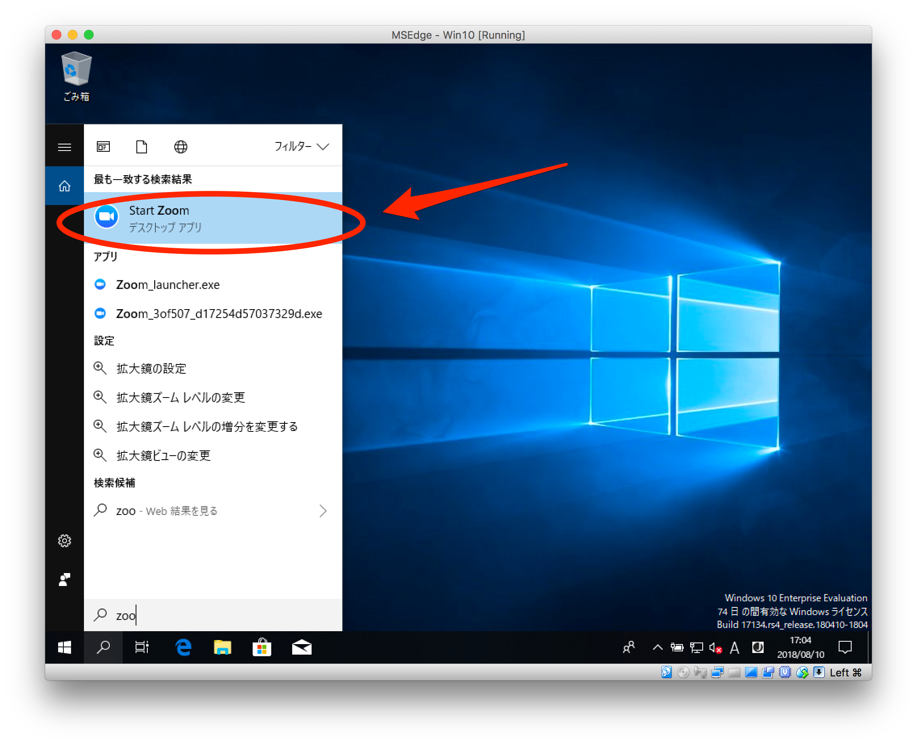
Task: Open Microsoft Store from taskbar
Action: coord(262,647)
